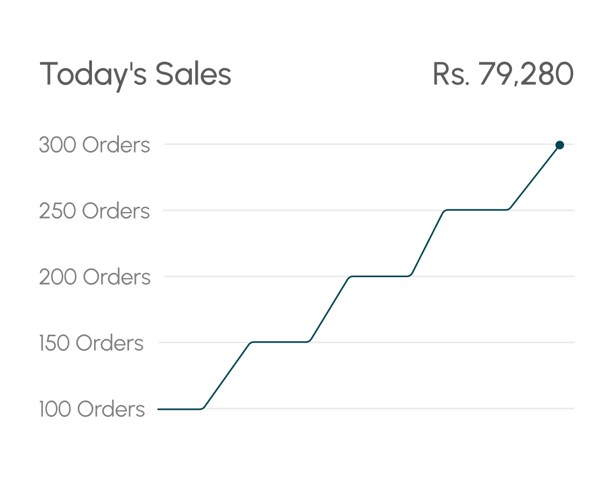This screenshot has height=477, width=613.
Task: Click the "Today's Sales" card title
Action: click(x=136, y=74)
